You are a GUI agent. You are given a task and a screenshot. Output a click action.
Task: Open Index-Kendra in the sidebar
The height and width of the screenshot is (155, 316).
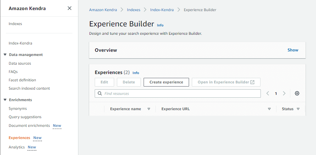tap(20, 43)
